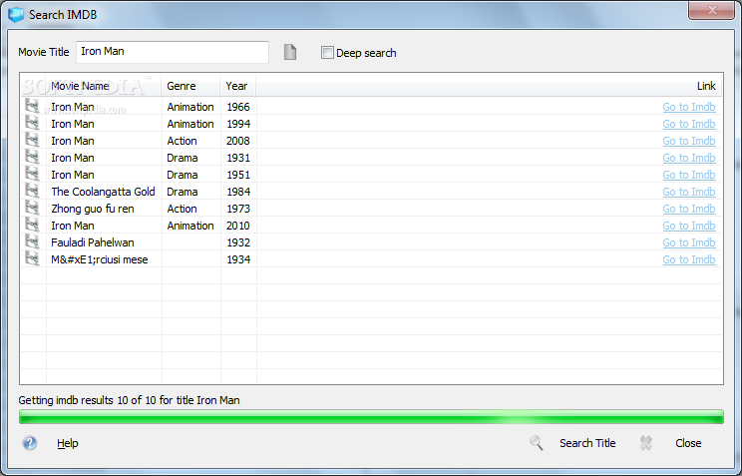Image resolution: width=742 pixels, height=476 pixels.
Task: Click the year cell 1934
Action: click(238, 260)
